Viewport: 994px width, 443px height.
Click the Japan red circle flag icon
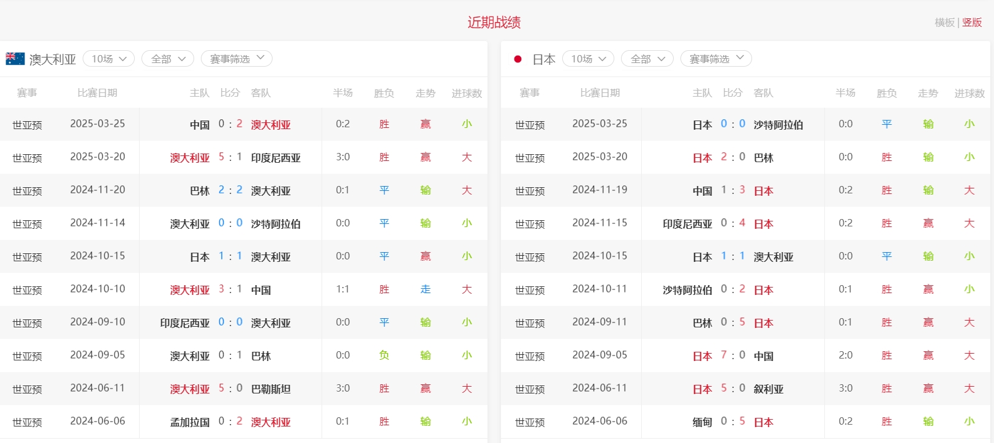(518, 59)
